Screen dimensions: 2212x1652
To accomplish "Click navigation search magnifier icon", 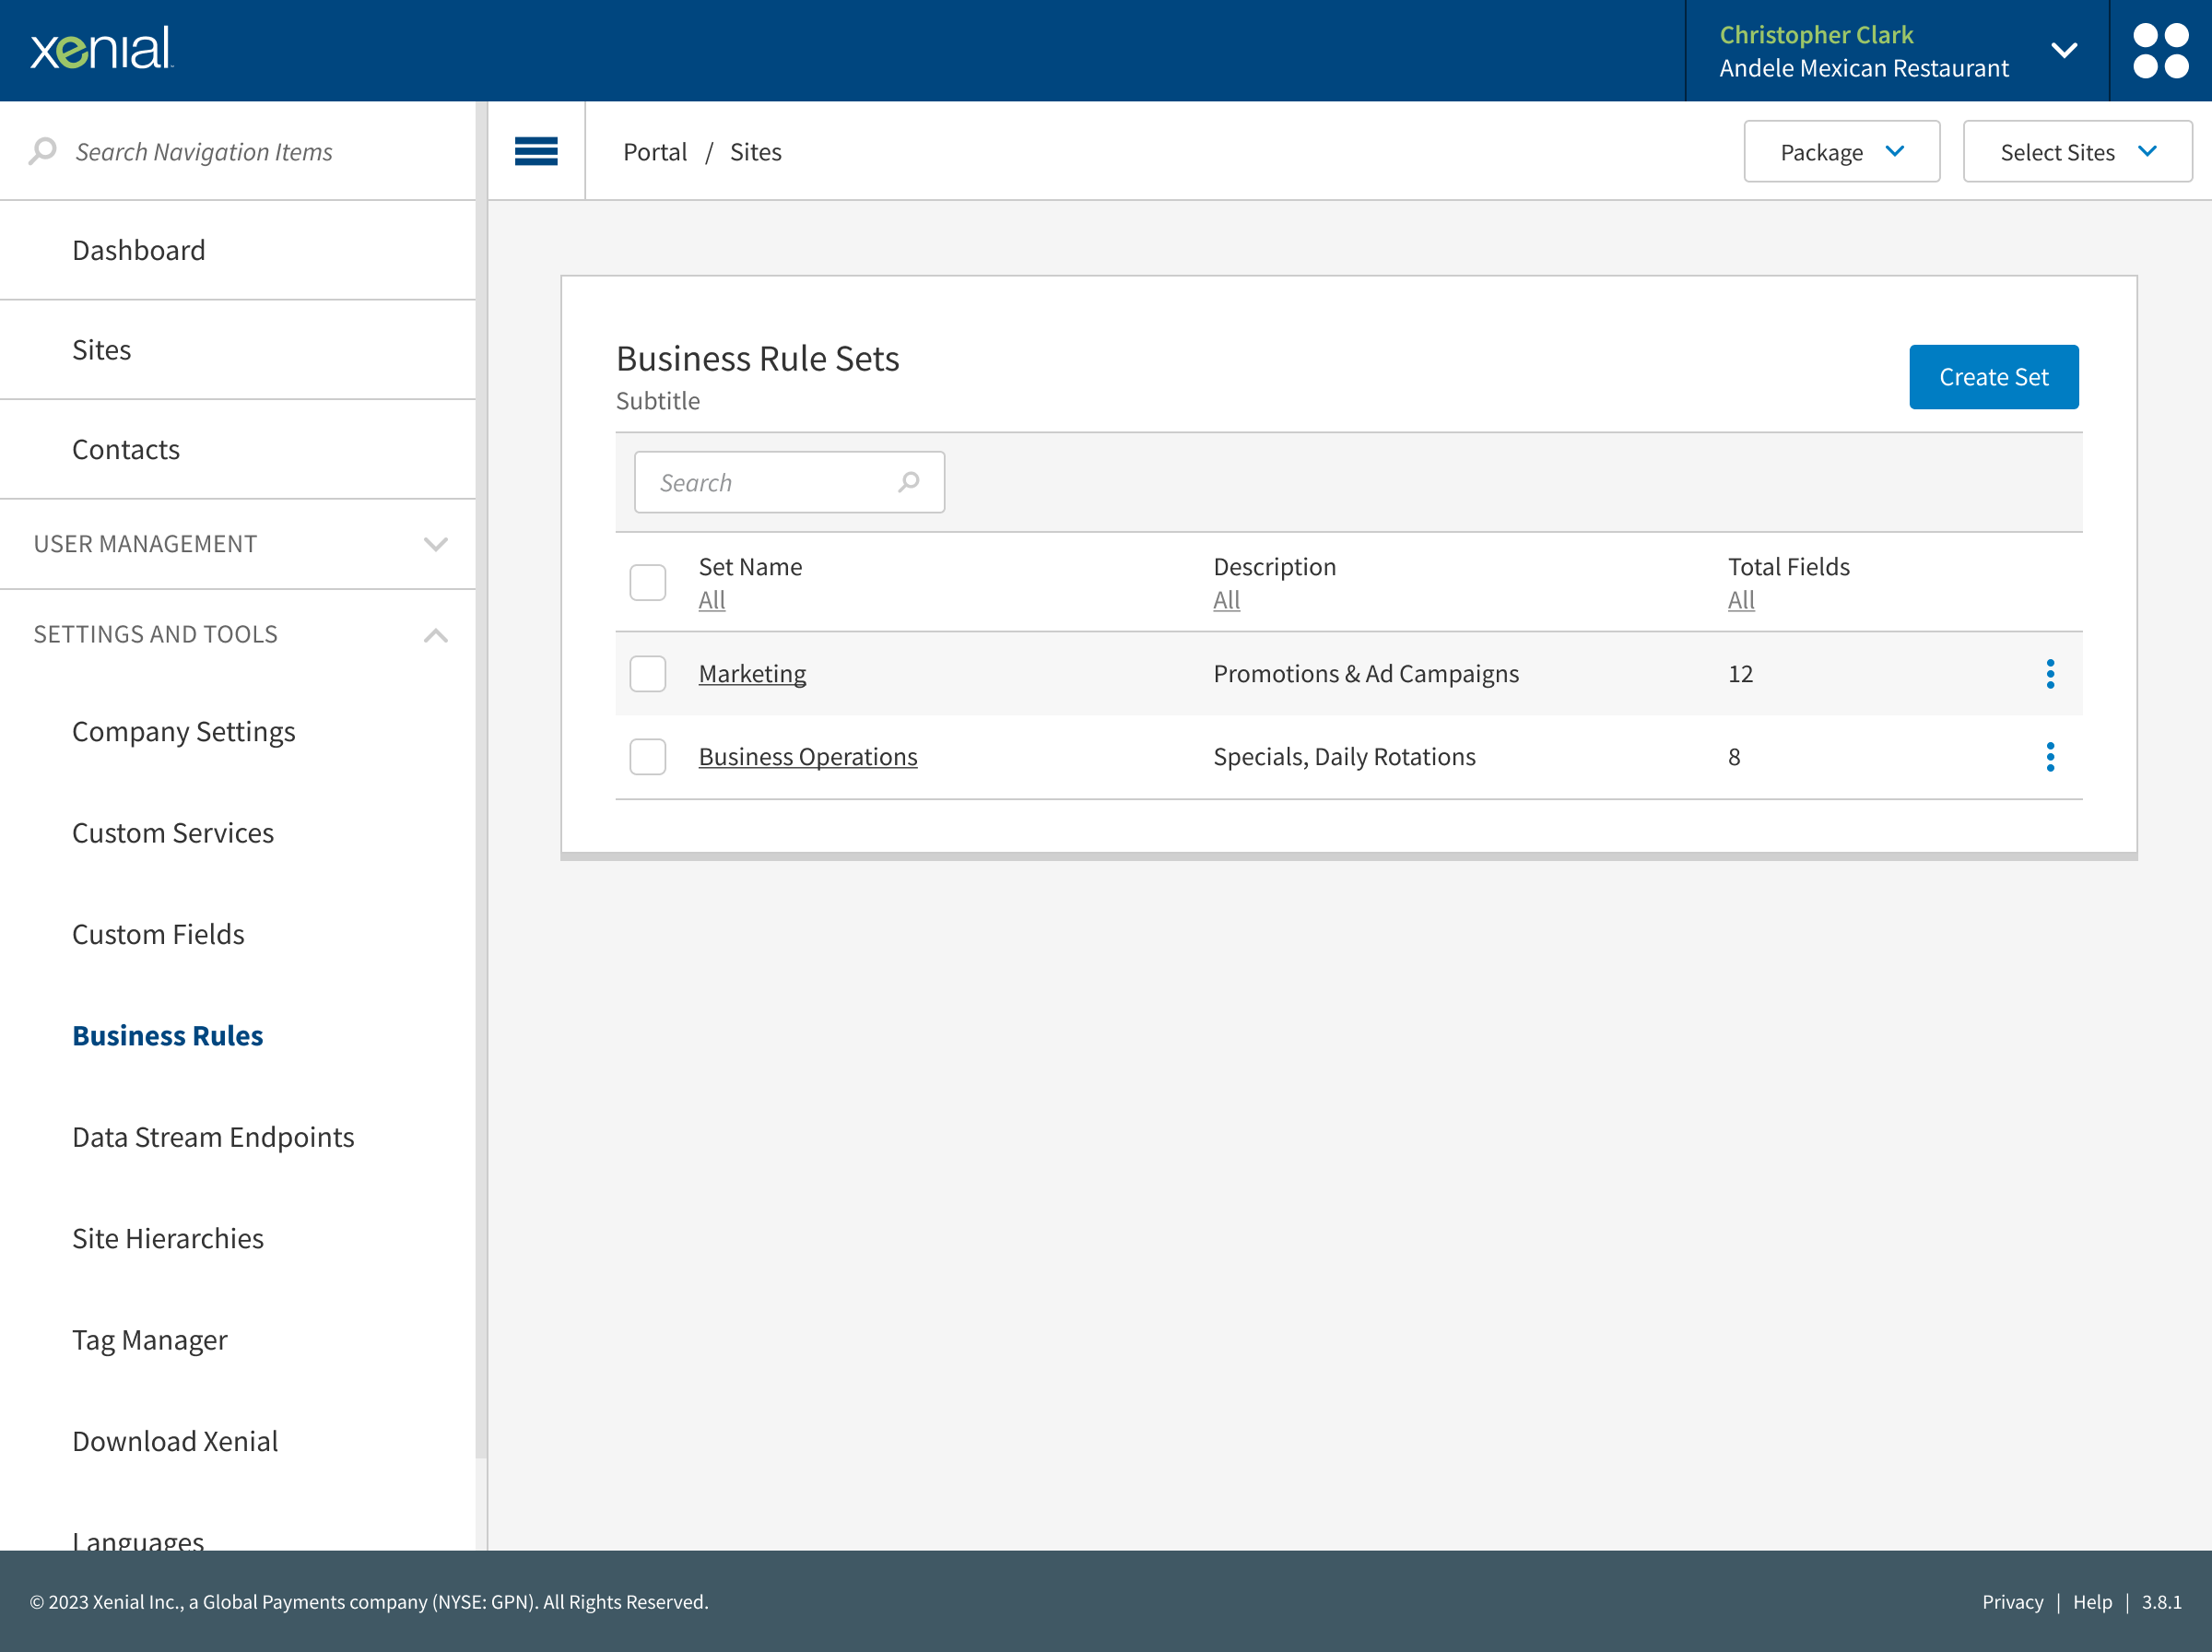I will point(42,151).
